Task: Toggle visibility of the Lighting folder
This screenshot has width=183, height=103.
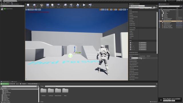Action: pyautogui.click(x=160, y=15)
